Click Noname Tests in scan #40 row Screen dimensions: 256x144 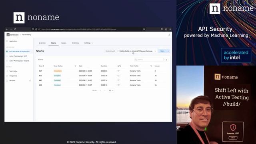coord(135,80)
